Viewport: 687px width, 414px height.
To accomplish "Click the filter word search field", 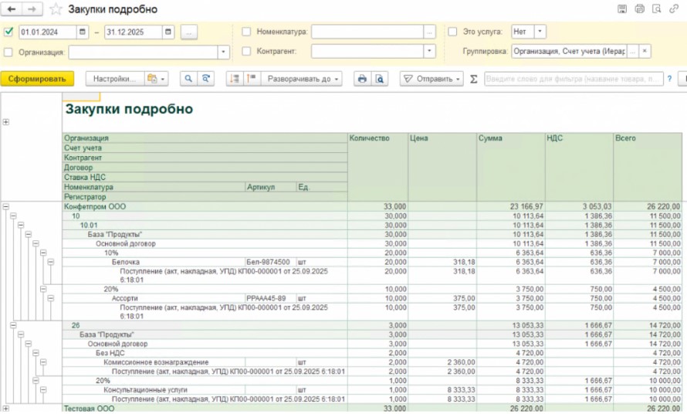I will click(573, 79).
